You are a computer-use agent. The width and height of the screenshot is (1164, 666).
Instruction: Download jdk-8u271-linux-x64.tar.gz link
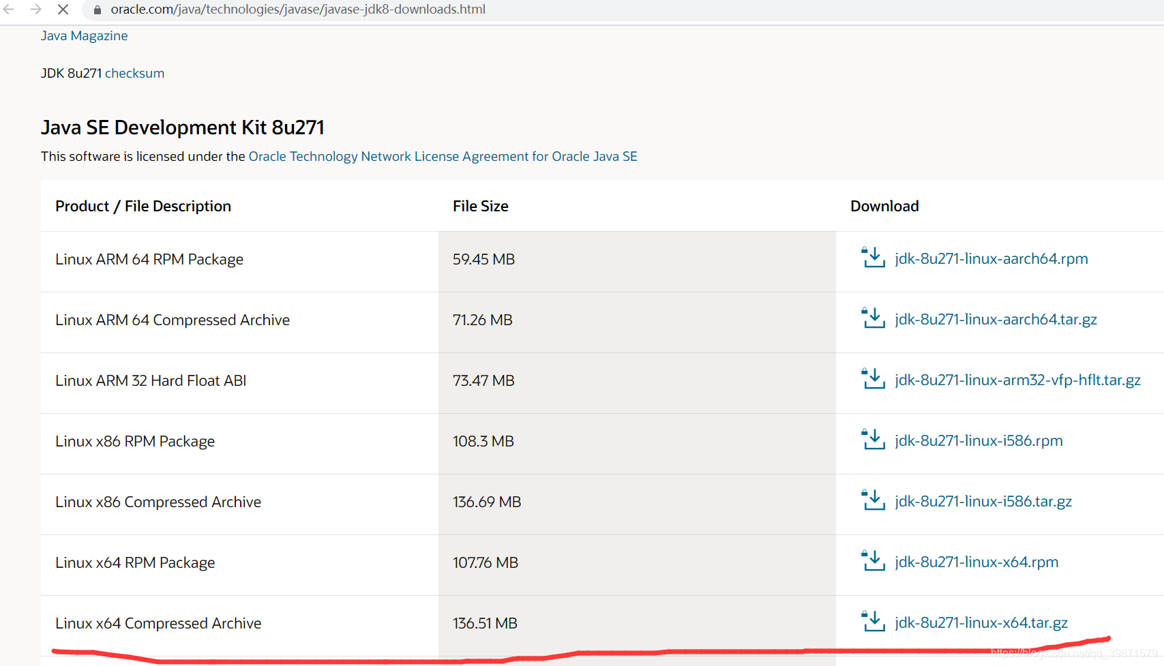[981, 622]
